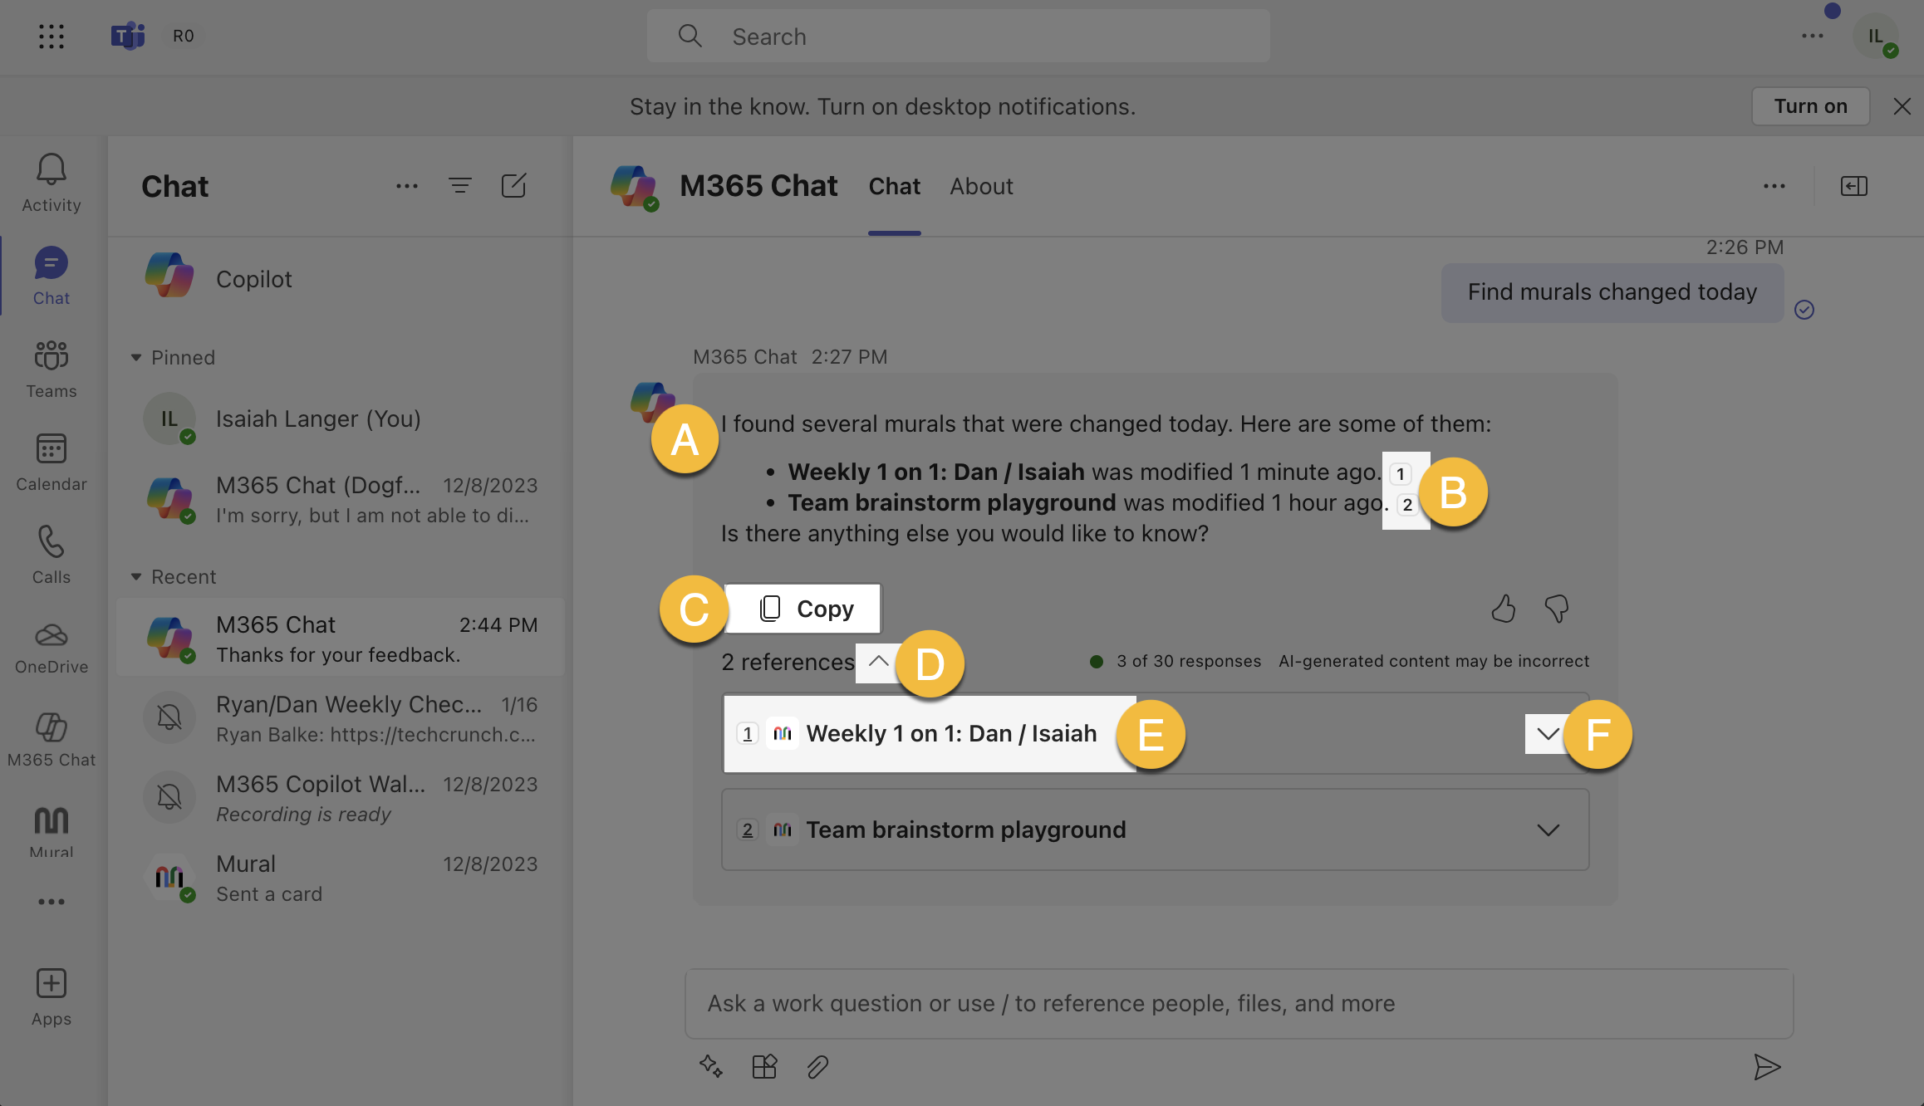Image resolution: width=1924 pixels, height=1106 pixels.
Task: Select the Chat tab in M365 Chat
Action: coord(894,187)
